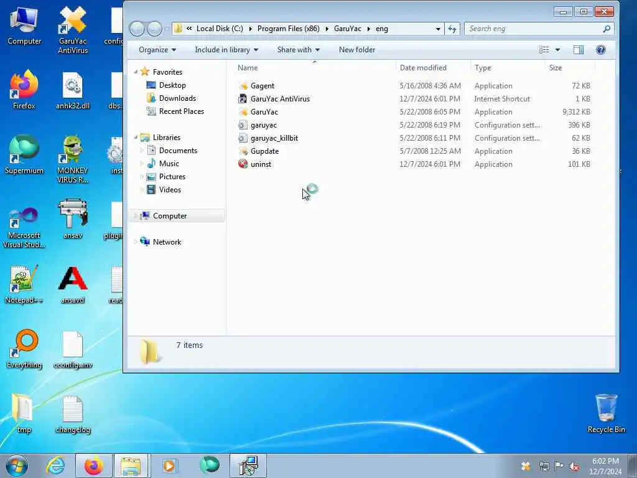Open the Share with menu
Screen dimensions: 637x478
coord(298,50)
